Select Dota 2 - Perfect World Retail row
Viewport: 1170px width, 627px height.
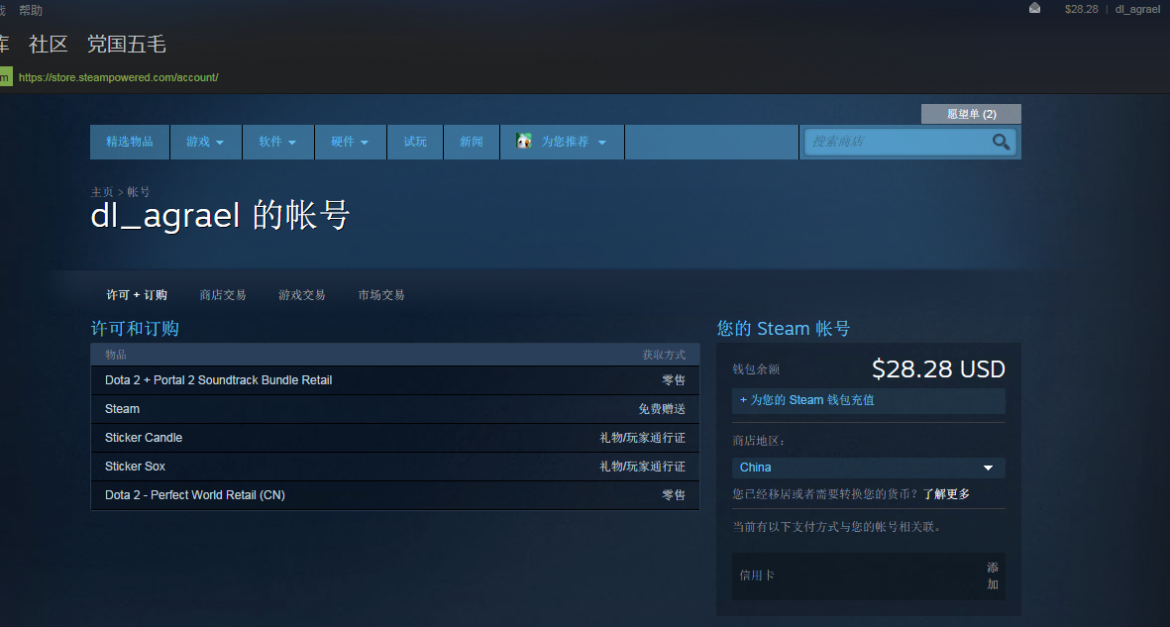394,495
